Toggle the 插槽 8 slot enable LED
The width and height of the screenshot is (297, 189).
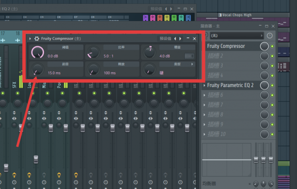(273, 115)
